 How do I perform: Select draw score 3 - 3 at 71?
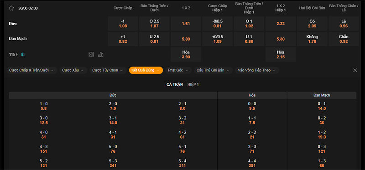pyautogui.click(x=252, y=149)
